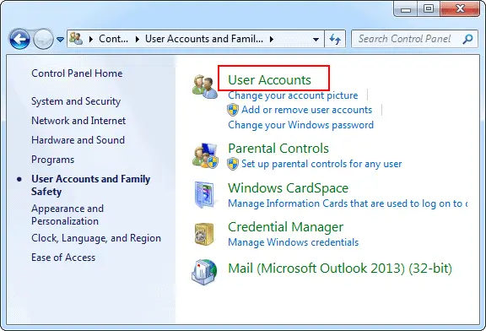
Task: Maximize the Control Panel window
Action: point(429,9)
